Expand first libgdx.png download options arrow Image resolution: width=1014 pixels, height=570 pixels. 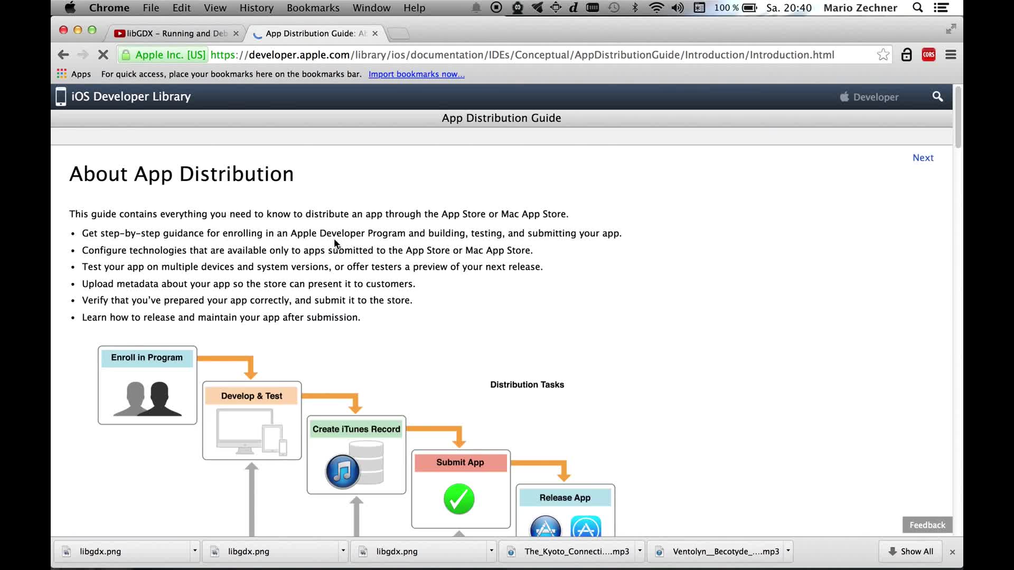194,551
